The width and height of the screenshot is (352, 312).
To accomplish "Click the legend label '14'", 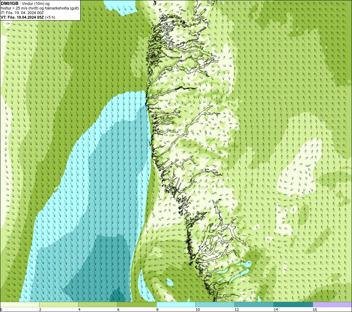I will pyautogui.click(x=276, y=310).
